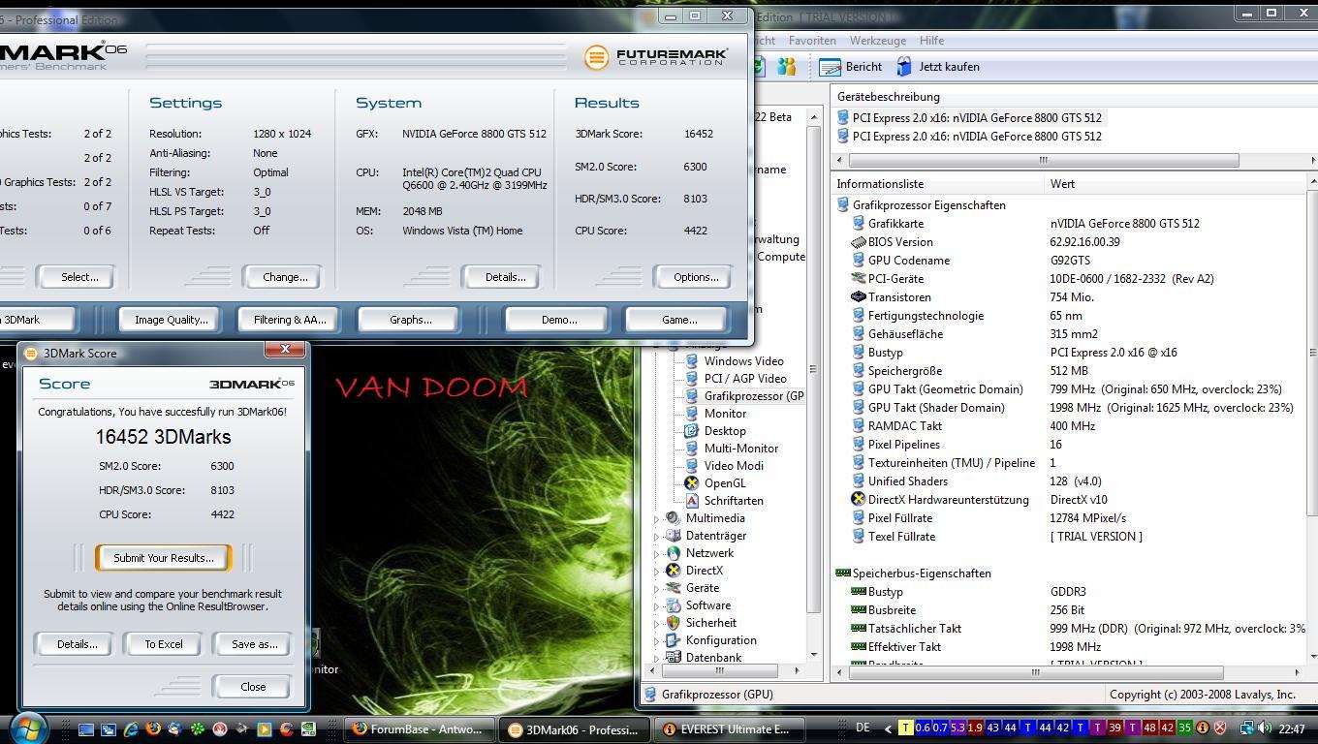Screen dimensions: 1318x744
Task: Close the 3DMark Score dialog via Close button
Action: pyautogui.click(x=253, y=687)
